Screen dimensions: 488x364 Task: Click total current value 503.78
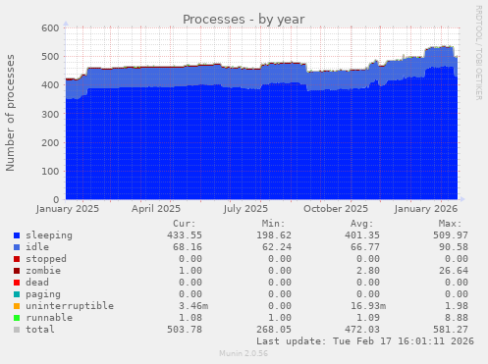click(185, 330)
